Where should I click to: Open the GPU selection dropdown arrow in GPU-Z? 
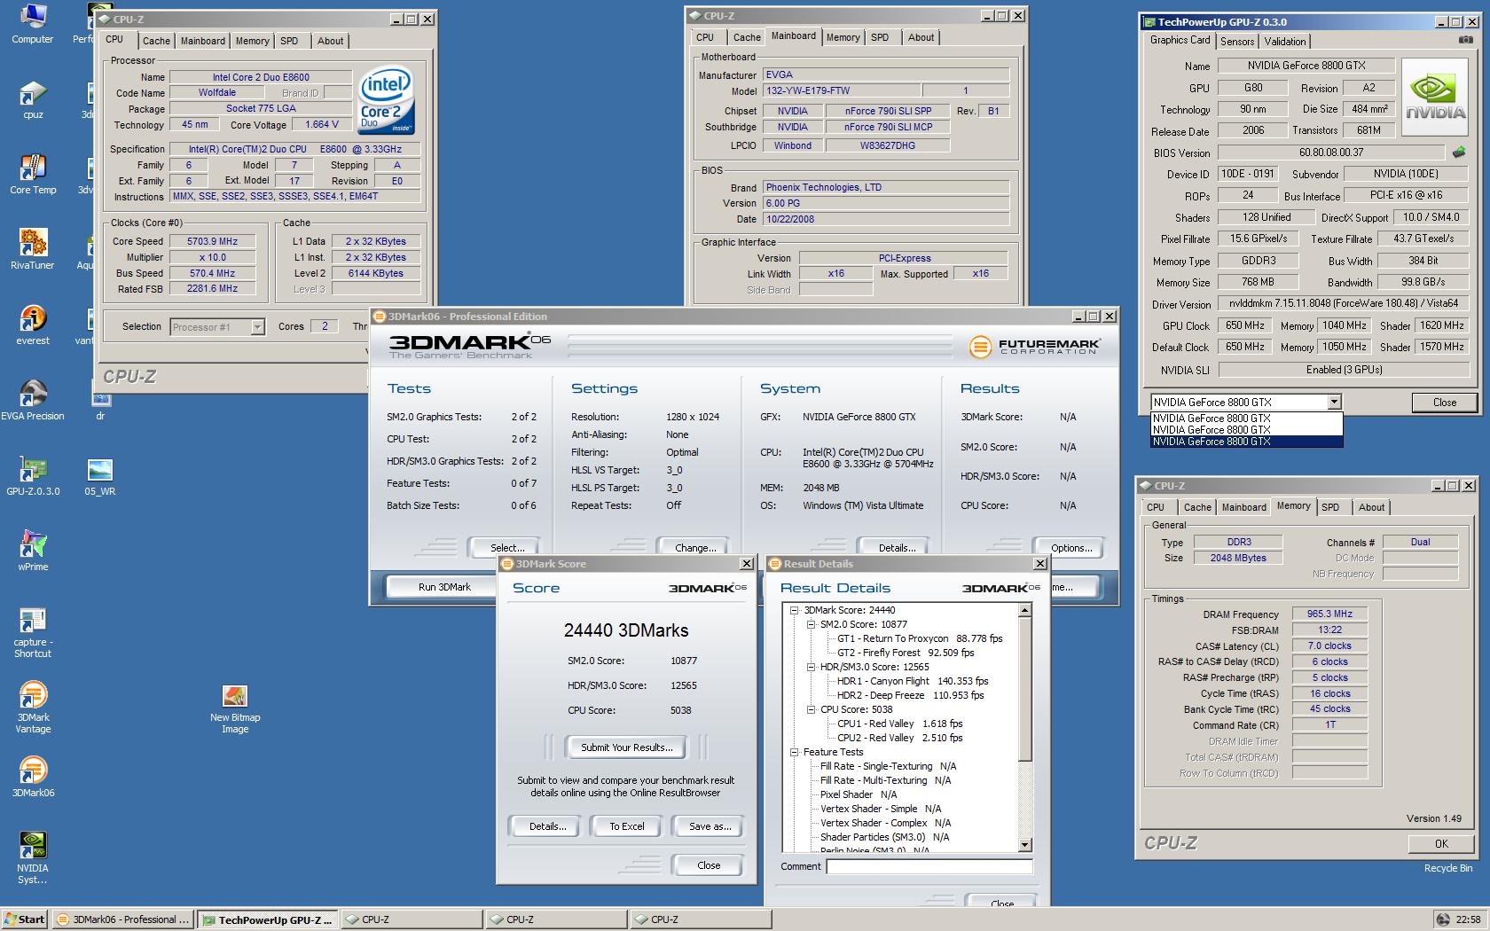[x=1333, y=403]
